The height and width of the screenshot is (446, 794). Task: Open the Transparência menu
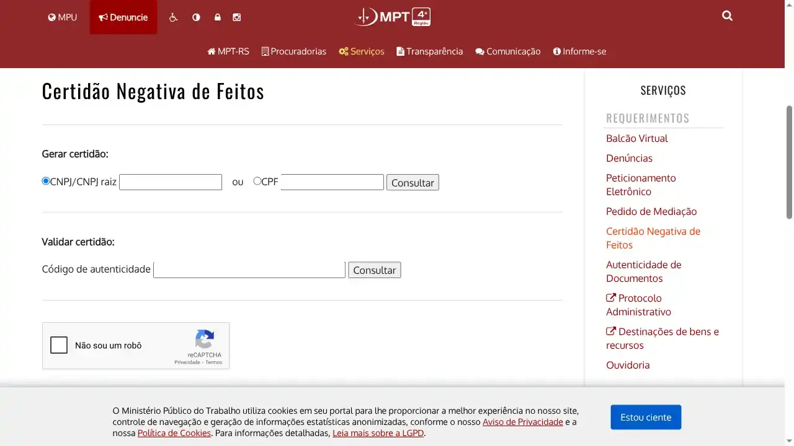pos(430,51)
